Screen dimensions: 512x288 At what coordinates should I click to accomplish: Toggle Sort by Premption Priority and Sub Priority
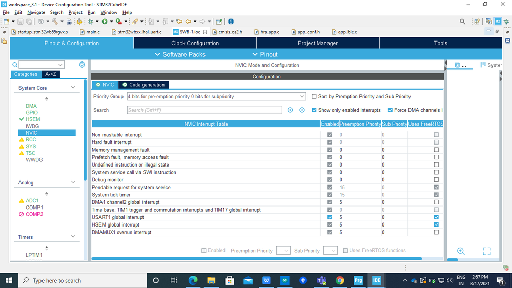[314, 97]
